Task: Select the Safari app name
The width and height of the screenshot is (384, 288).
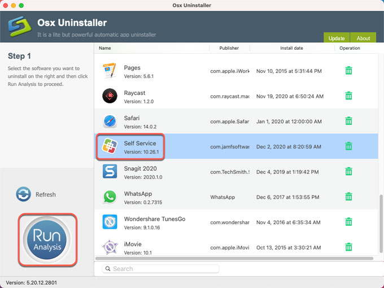Action: 132,118
